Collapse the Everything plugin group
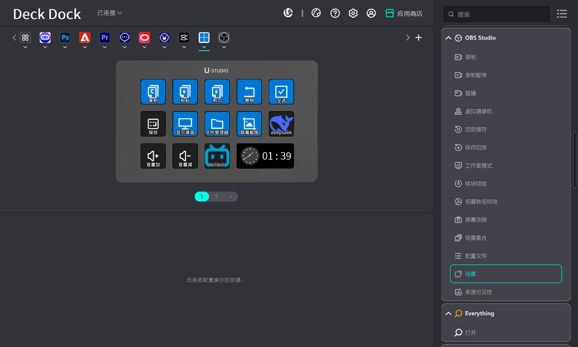578x347 pixels. (x=449, y=314)
